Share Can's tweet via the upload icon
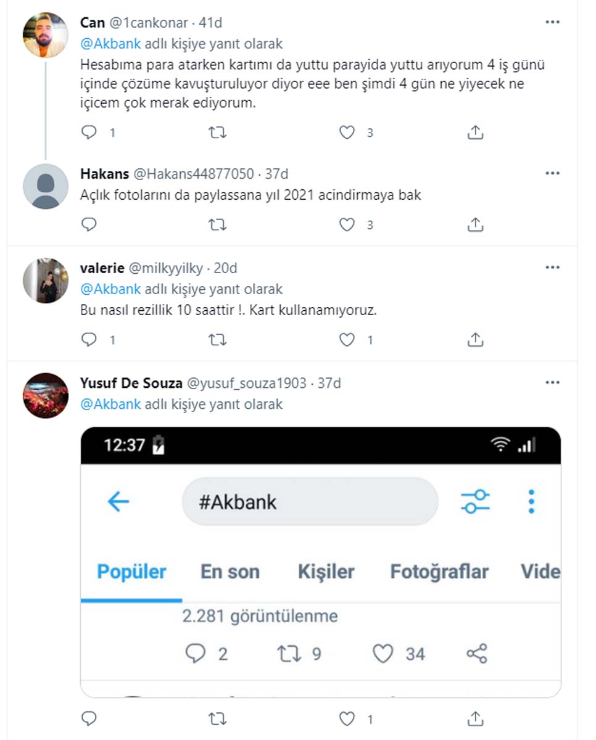The image size is (596, 740). (474, 131)
